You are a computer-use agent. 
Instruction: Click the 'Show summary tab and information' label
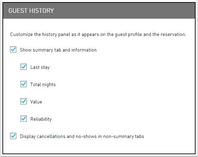[58, 50]
